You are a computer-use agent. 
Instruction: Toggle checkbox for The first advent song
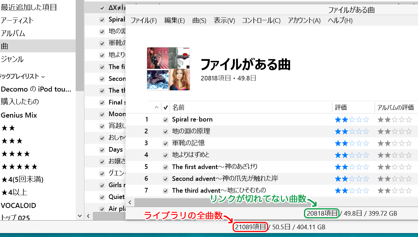click(x=165, y=167)
